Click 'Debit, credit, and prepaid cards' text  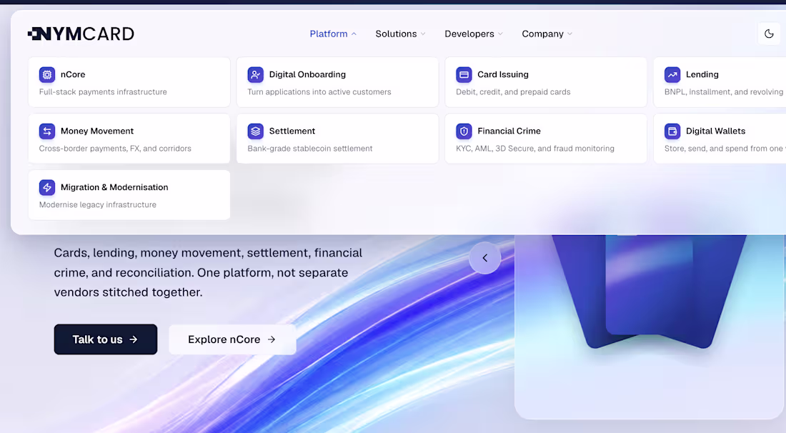coord(513,91)
